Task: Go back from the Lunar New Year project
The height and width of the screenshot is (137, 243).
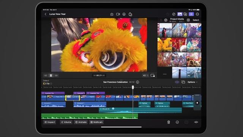Action: (x=46, y=14)
